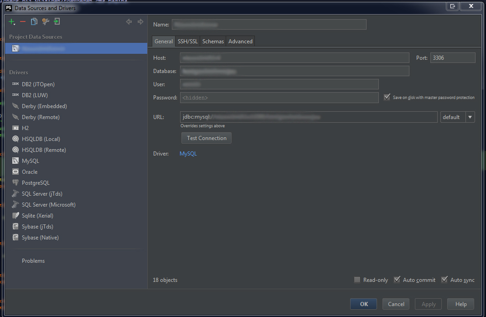486x317 pixels.
Task: Select the DB2 (LUW) driver
Action: pyautogui.click(x=35, y=95)
